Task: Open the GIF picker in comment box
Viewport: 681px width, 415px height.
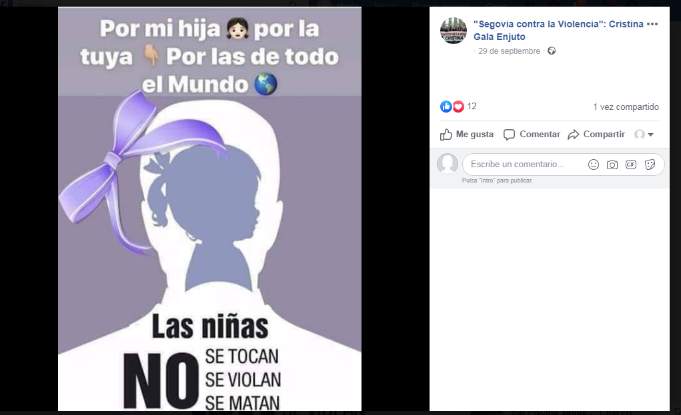Action: click(x=630, y=165)
